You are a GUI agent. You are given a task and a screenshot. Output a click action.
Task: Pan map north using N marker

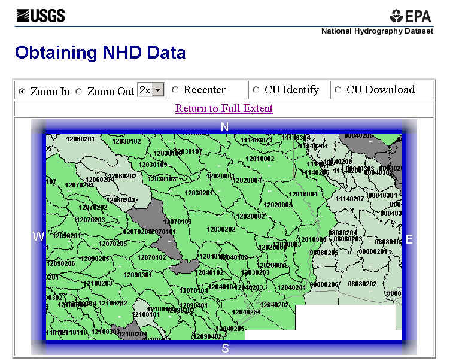click(225, 127)
